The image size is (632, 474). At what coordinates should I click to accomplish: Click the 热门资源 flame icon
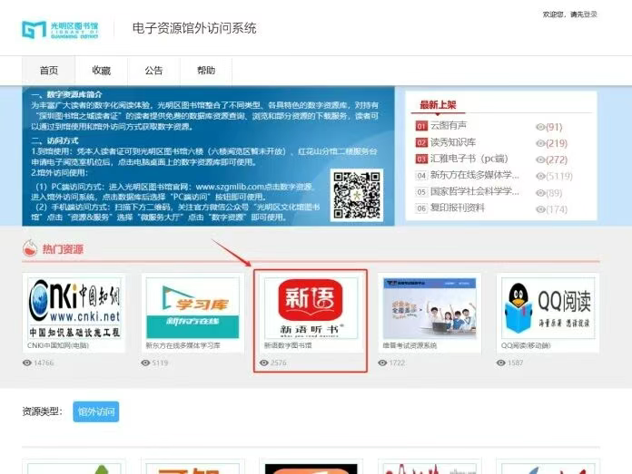coord(29,249)
